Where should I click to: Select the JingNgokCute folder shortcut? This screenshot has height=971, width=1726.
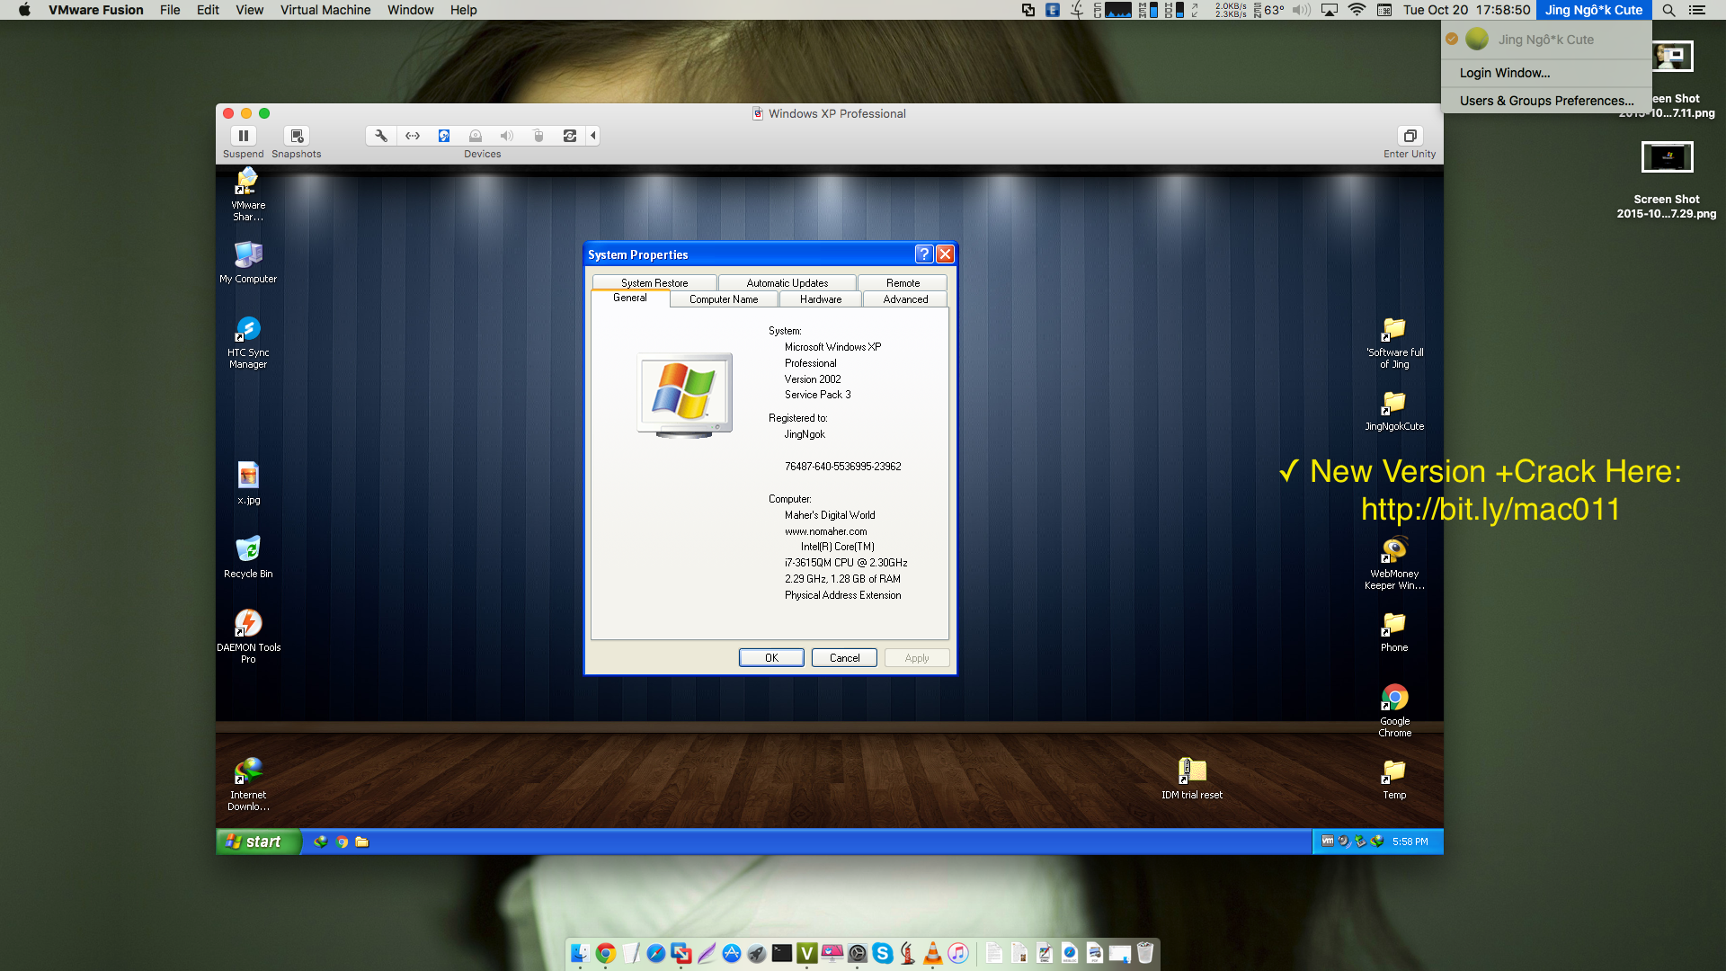tap(1394, 409)
